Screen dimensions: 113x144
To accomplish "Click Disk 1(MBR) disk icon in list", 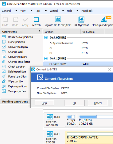I will pos(46,58).
